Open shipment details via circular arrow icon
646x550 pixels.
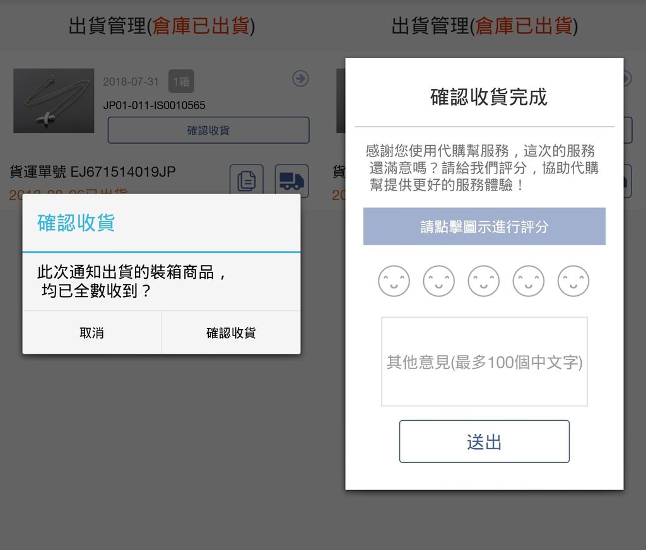[x=301, y=79]
